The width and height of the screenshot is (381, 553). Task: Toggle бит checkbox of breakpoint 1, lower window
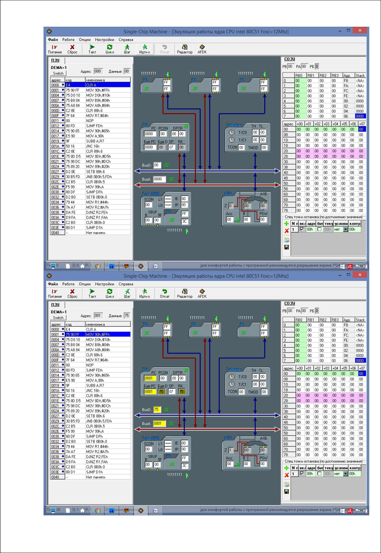[319, 473]
